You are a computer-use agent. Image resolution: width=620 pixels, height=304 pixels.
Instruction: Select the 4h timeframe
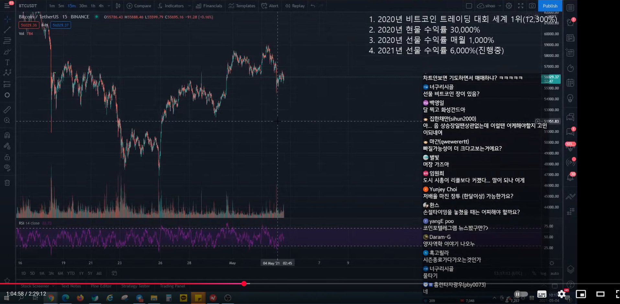pyautogui.click(x=101, y=6)
